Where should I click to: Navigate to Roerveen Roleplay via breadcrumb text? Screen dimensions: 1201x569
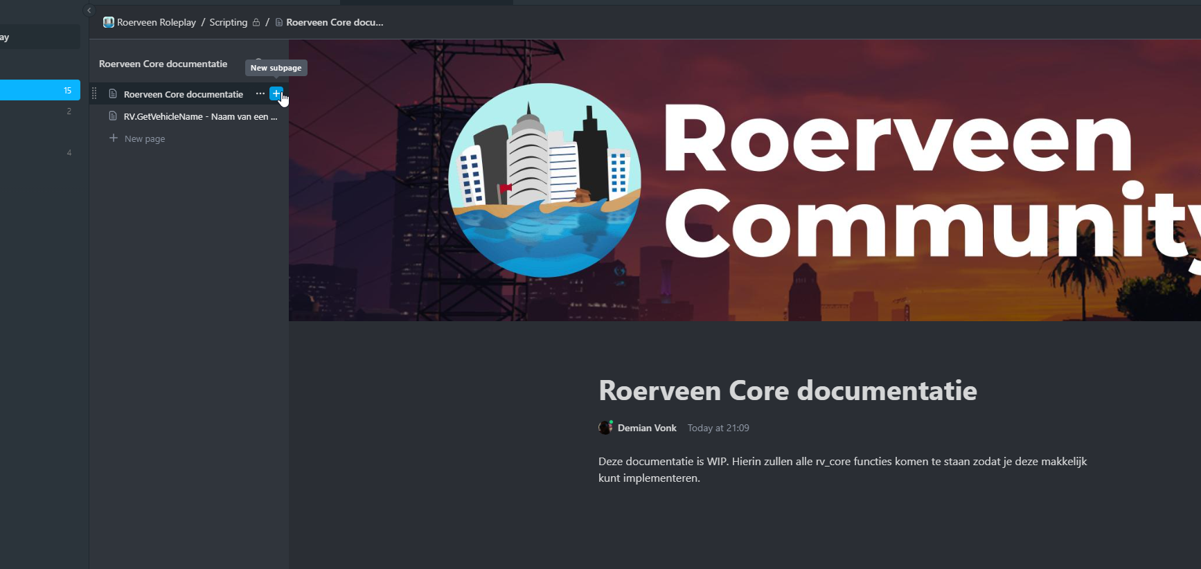pos(157,22)
